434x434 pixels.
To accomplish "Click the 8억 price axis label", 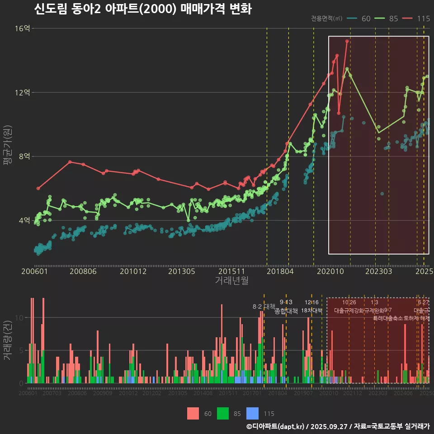I will point(24,156).
